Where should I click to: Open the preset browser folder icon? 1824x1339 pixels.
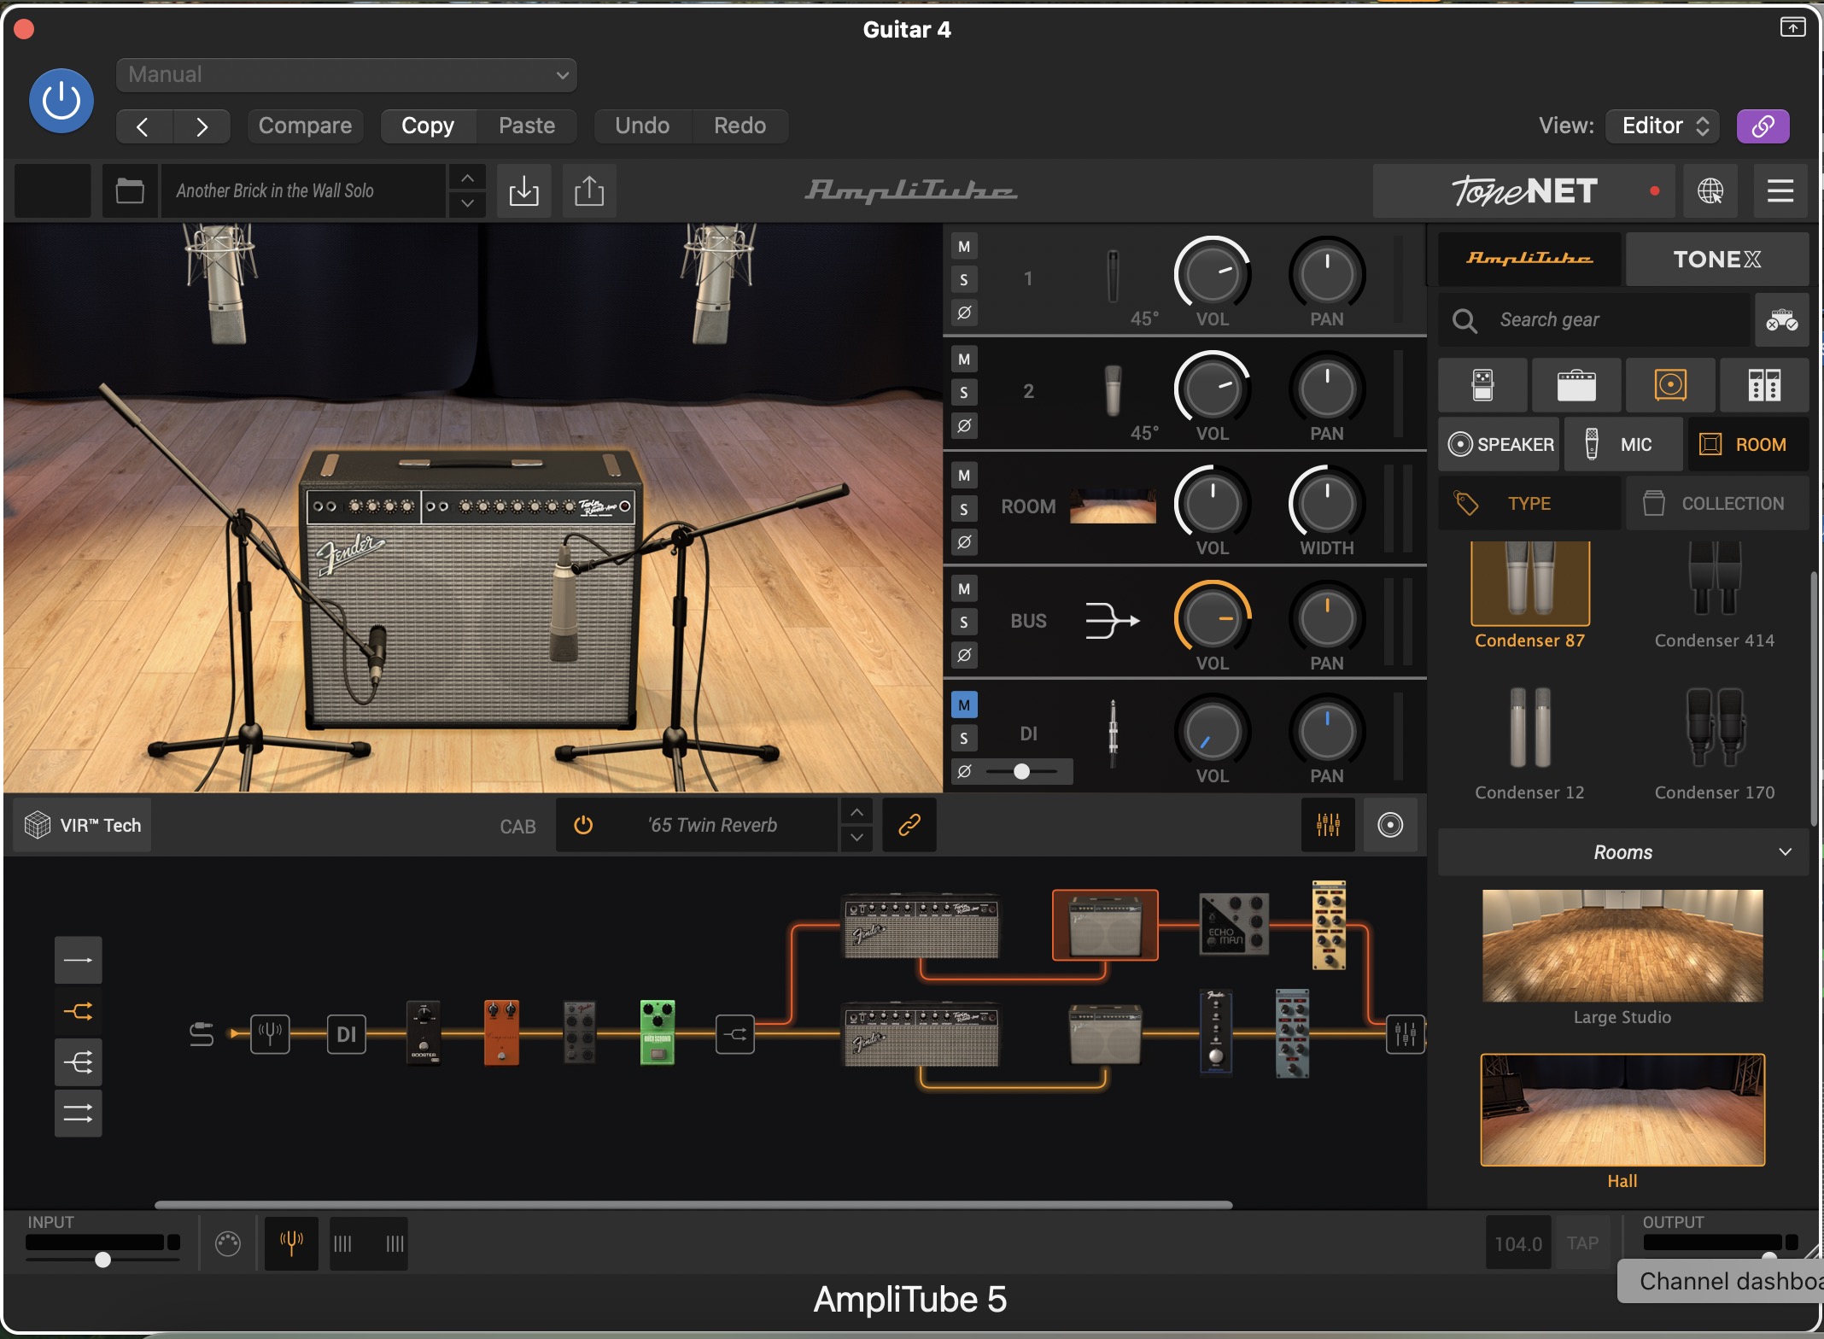[x=130, y=190]
